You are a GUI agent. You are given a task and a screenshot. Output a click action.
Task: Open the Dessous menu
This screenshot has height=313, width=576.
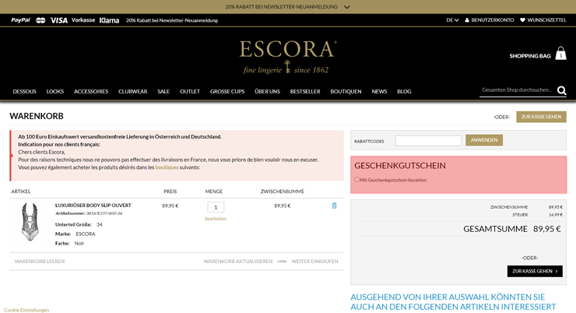click(x=25, y=91)
